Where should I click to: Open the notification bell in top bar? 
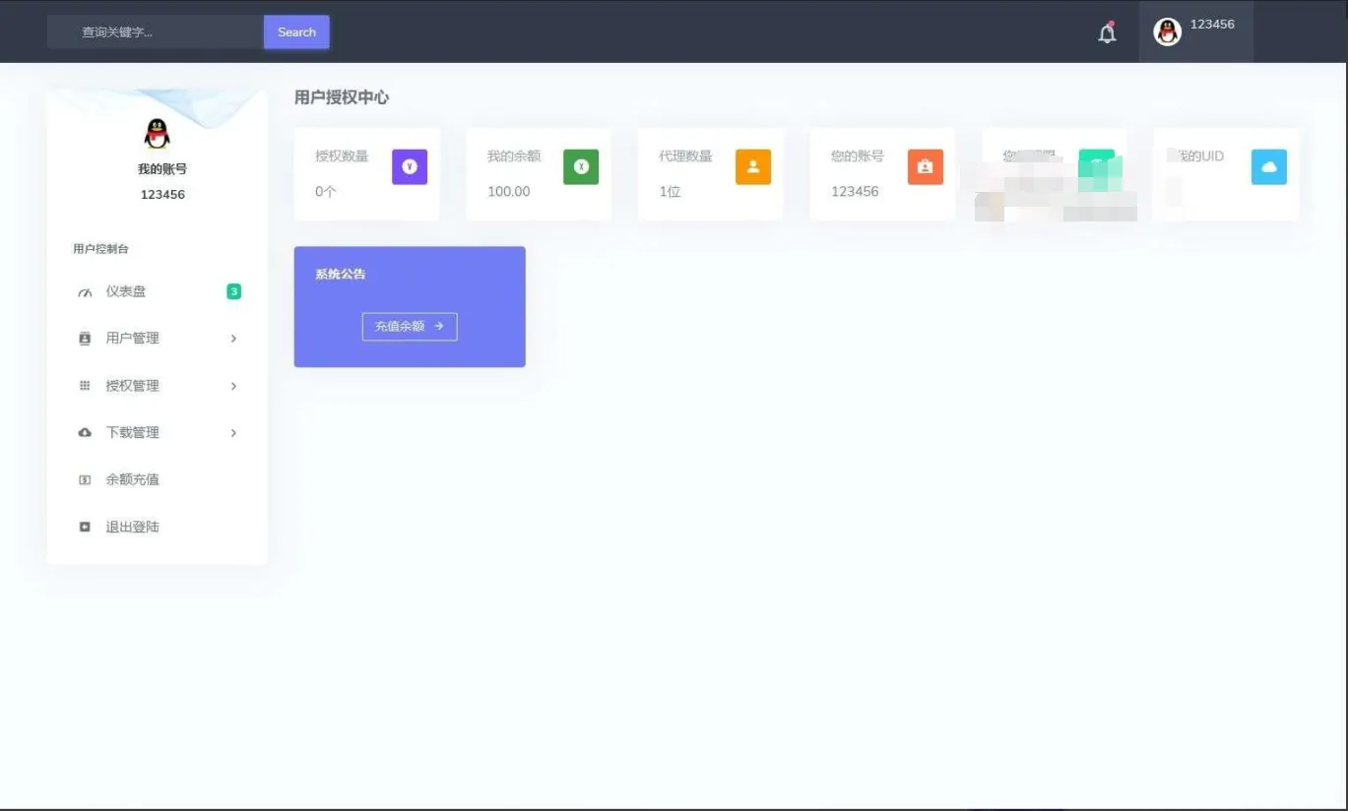(x=1108, y=32)
